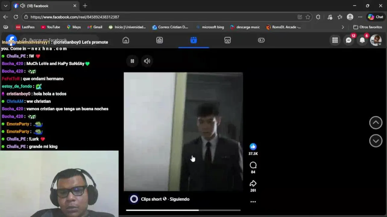Select the (18) Facebook tab

point(46,6)
